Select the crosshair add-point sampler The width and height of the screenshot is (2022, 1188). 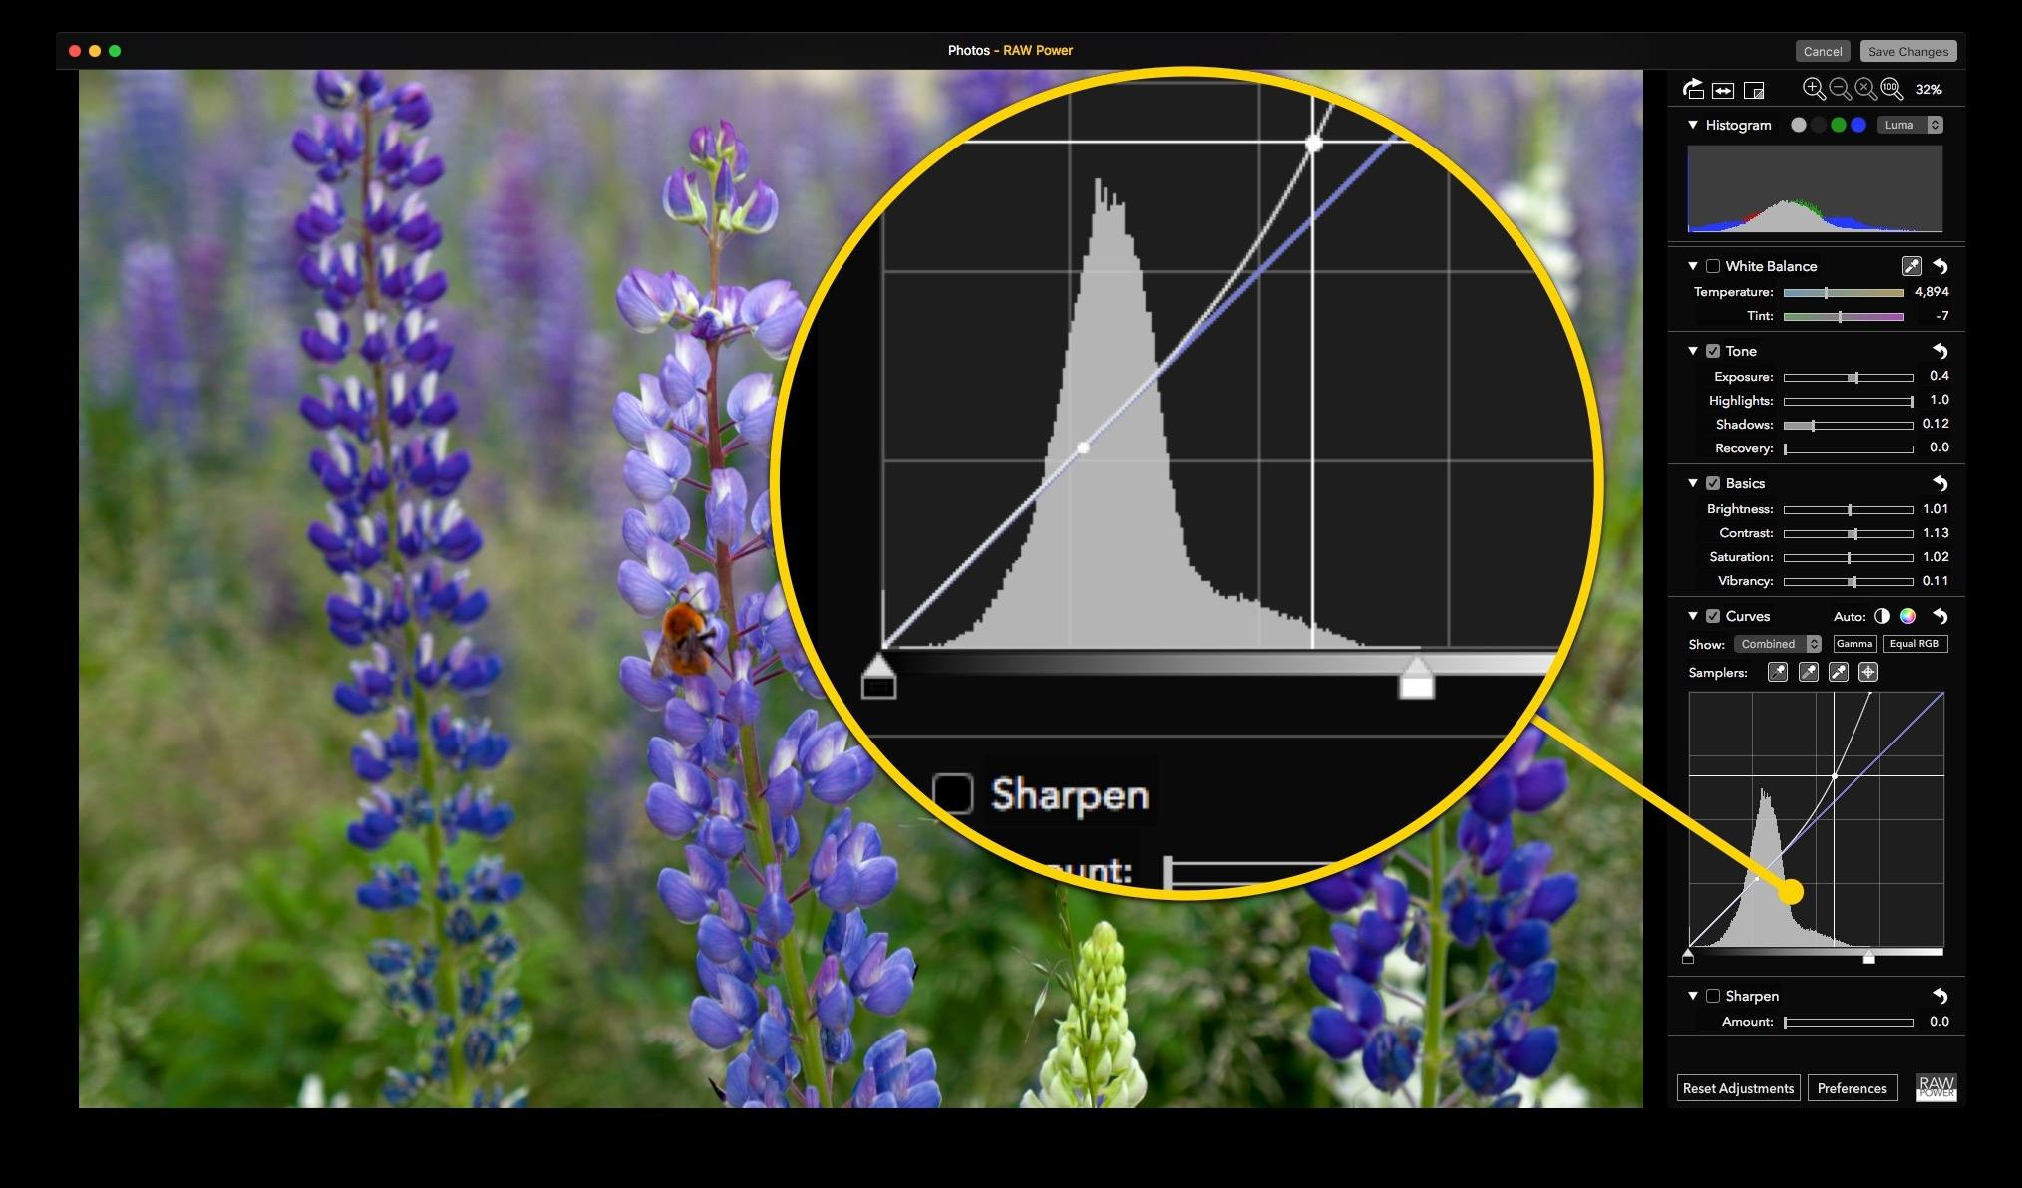1868,672
